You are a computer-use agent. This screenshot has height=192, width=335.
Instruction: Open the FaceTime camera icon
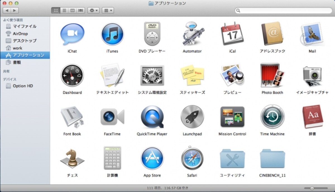(112, 117)
